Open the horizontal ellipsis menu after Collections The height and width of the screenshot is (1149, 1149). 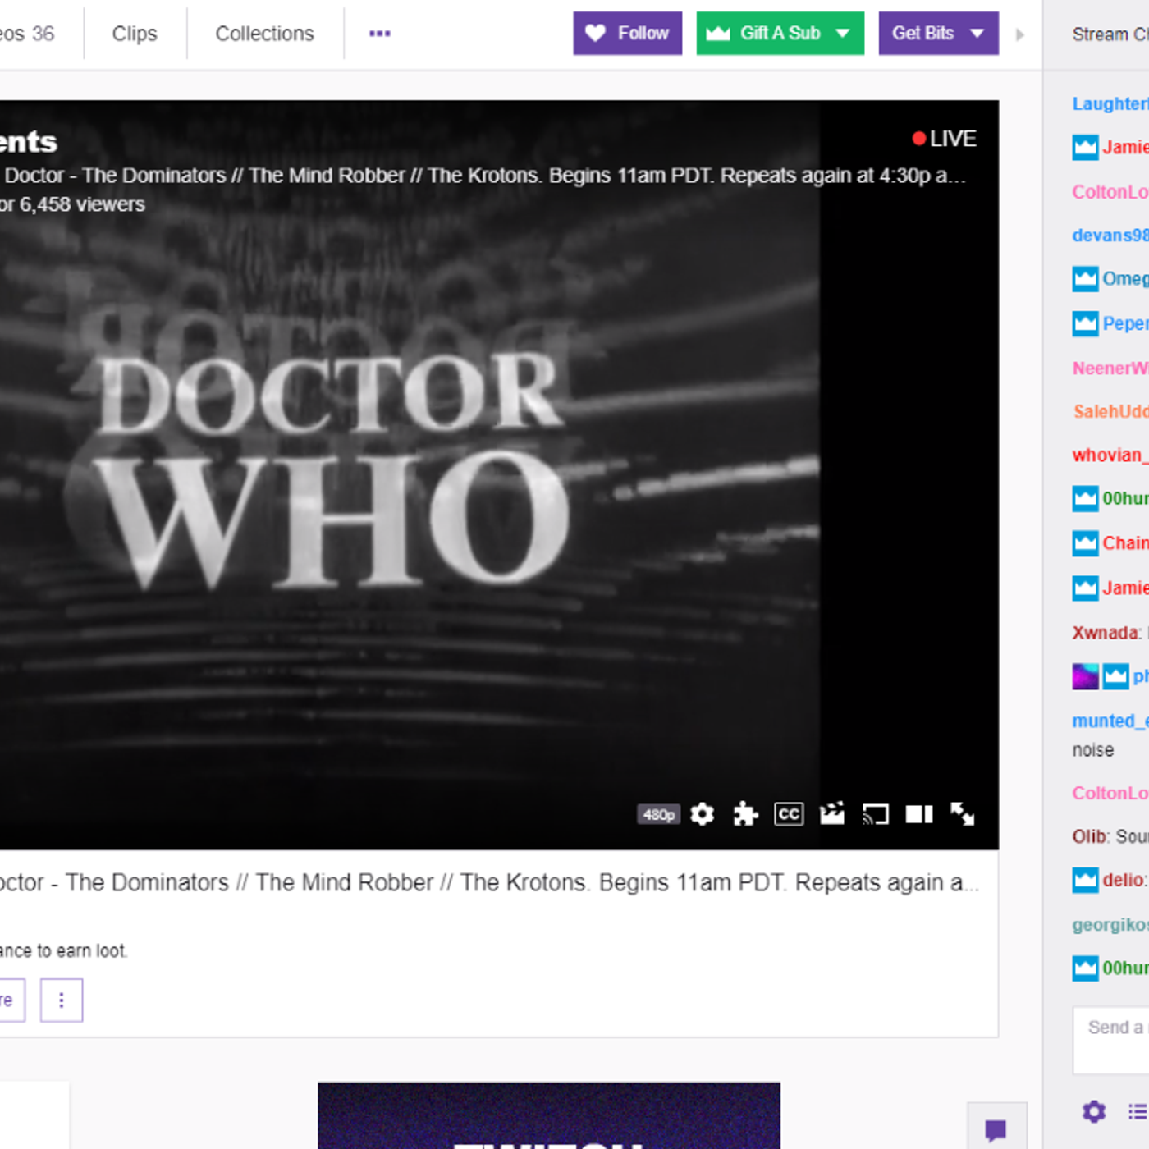tap(379, 34)
